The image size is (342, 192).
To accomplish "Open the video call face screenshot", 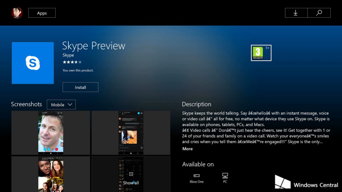I will click(51, 133).
